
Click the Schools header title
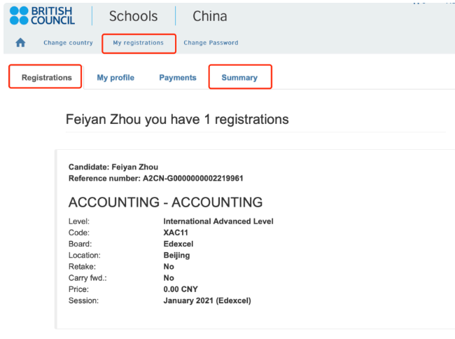tap(134, 16)
